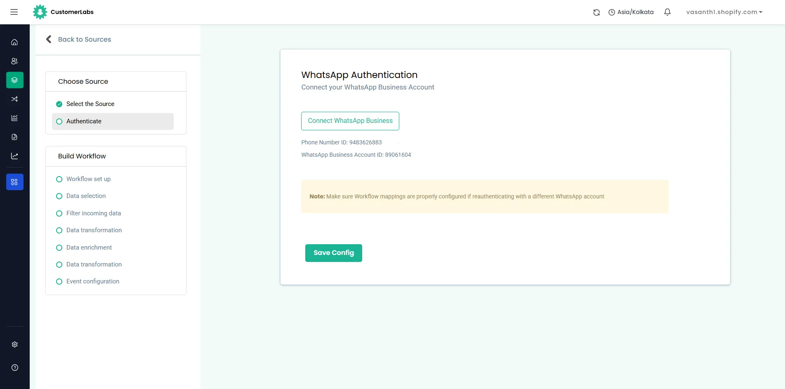Click the Back to Sources link
The height and width of the screenshot is (389, 785).
pyautogui.click(x=85, y=39)
